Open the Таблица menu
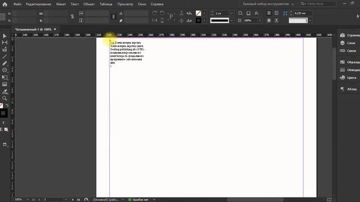 (106, 4)
